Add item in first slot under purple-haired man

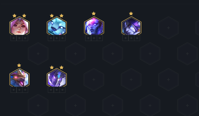click(x=125, y=38)
